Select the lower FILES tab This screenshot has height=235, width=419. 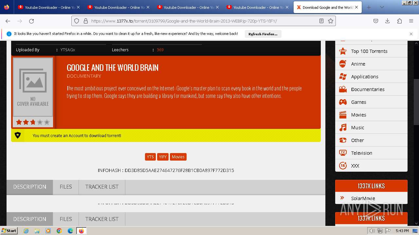66,219
